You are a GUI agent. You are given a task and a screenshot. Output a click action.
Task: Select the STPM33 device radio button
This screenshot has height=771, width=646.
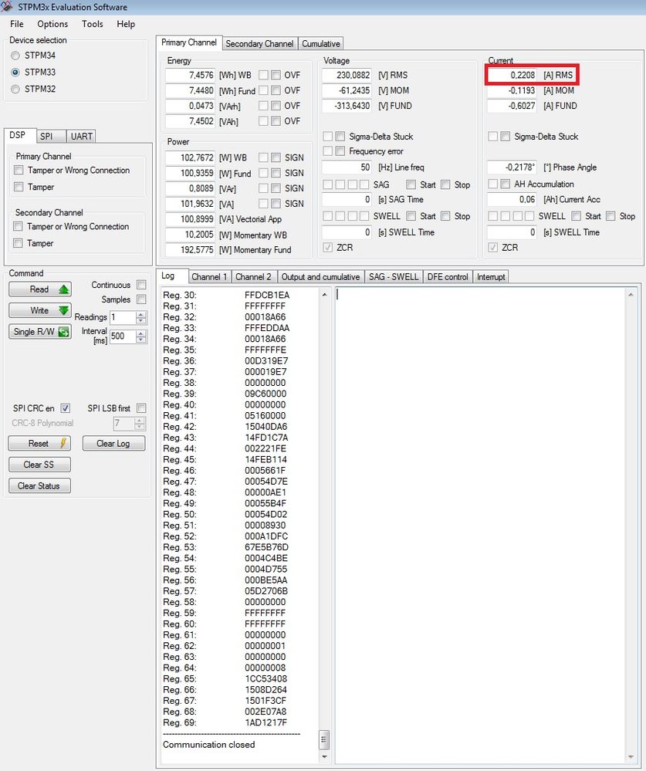tap(15, 73)
